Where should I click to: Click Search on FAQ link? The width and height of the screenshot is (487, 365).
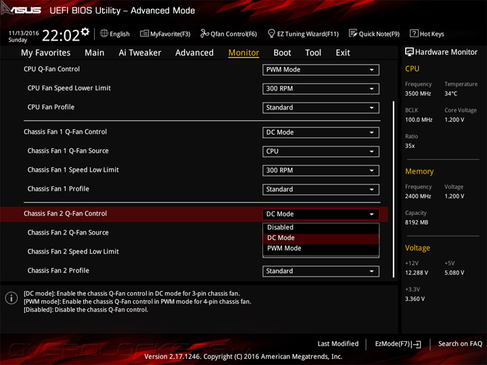460,344
